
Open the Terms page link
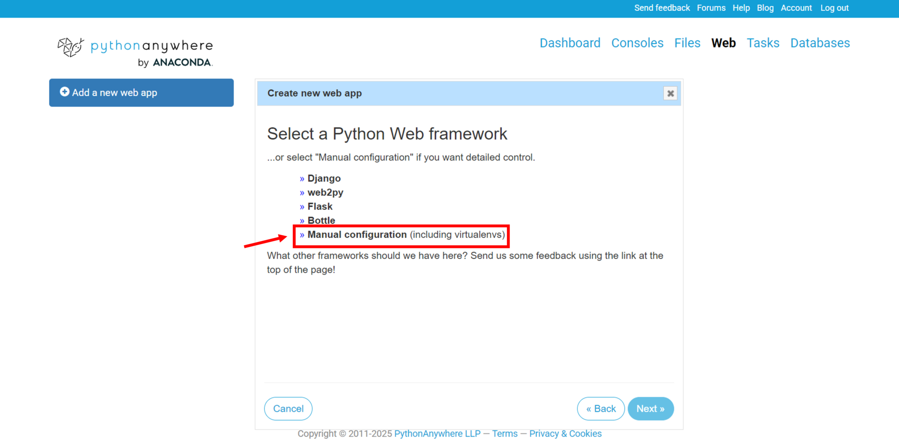click(504, 433)
